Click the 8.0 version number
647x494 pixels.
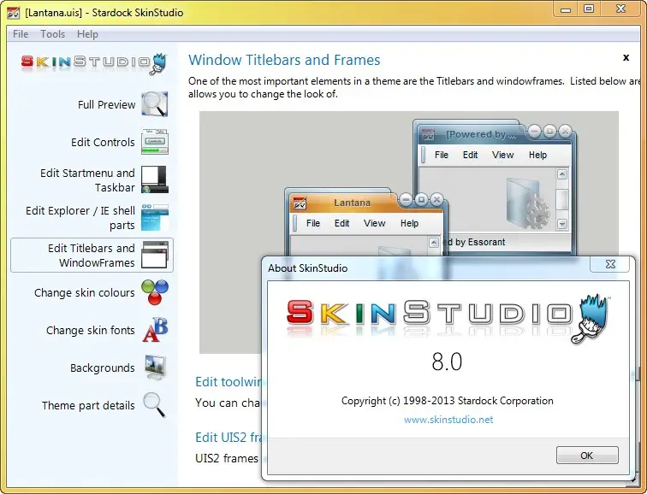447,362
